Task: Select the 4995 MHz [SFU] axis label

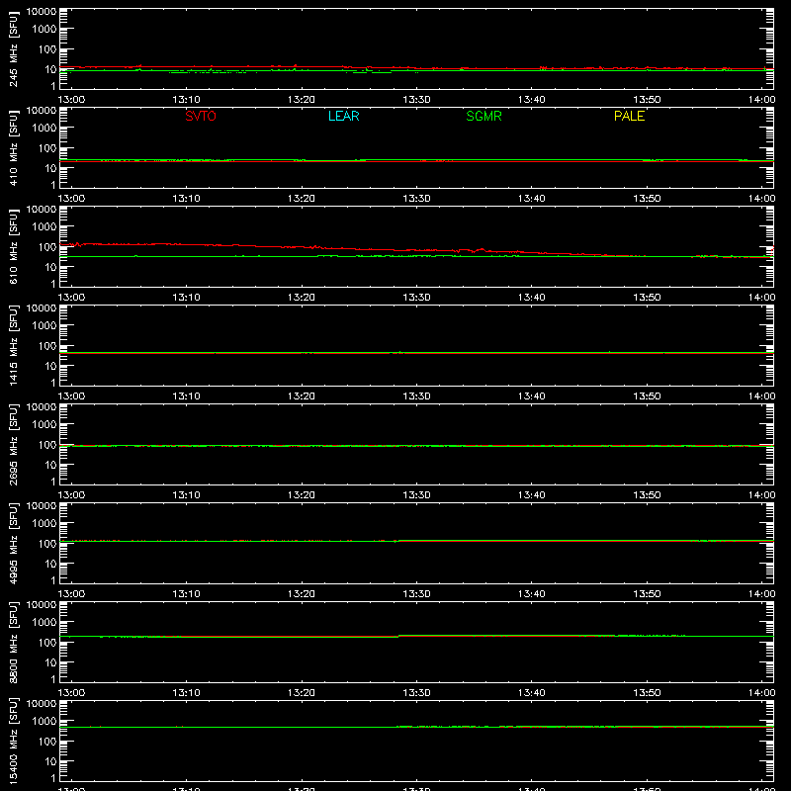Action: pyautogui.click(x=13, y=543)
